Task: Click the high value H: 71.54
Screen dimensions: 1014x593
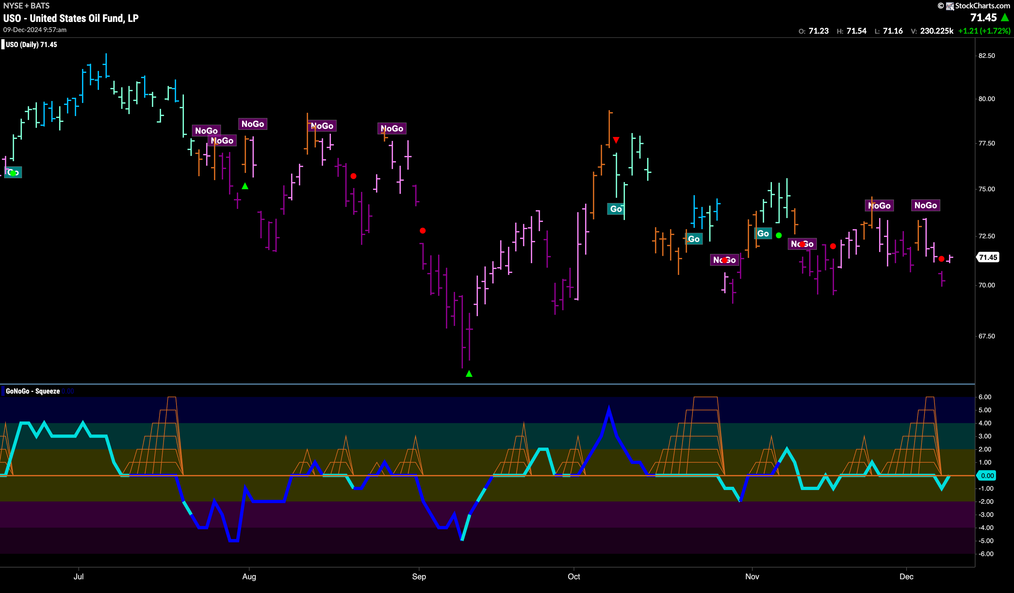Action: (x=851, y=31)
